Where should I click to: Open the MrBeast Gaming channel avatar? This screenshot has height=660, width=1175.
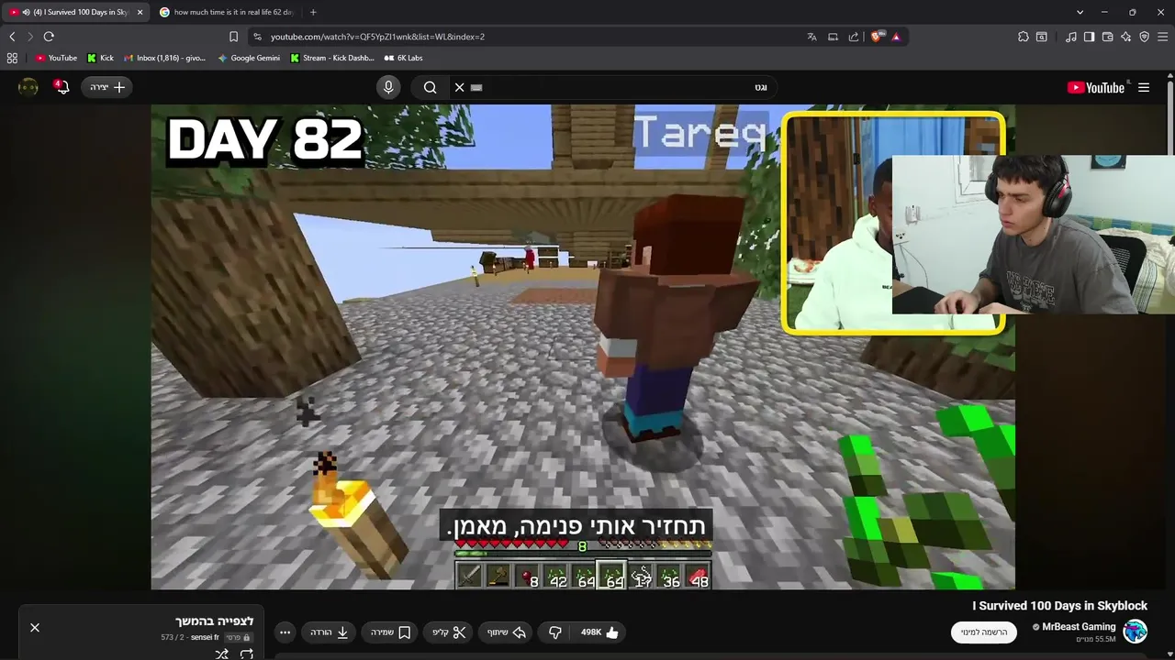tap(1136, 632)
